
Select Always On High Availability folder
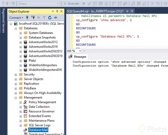[x=43, y=93]
